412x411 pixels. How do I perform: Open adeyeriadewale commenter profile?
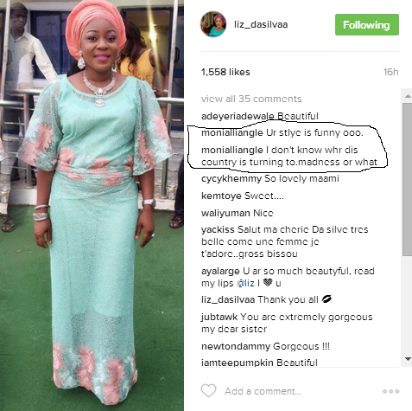tap(238, 116)
